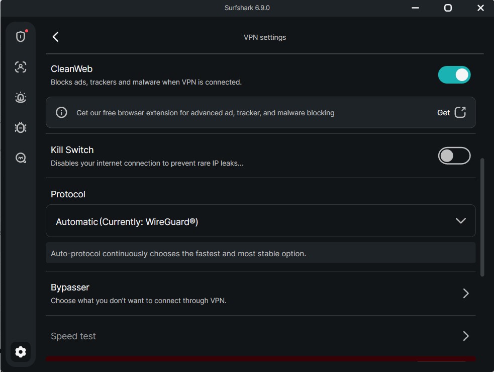Click 'Choose what you don't want' text
This screenshot has height=372, width=494.
pyautogui.click(x=139, y=301)
